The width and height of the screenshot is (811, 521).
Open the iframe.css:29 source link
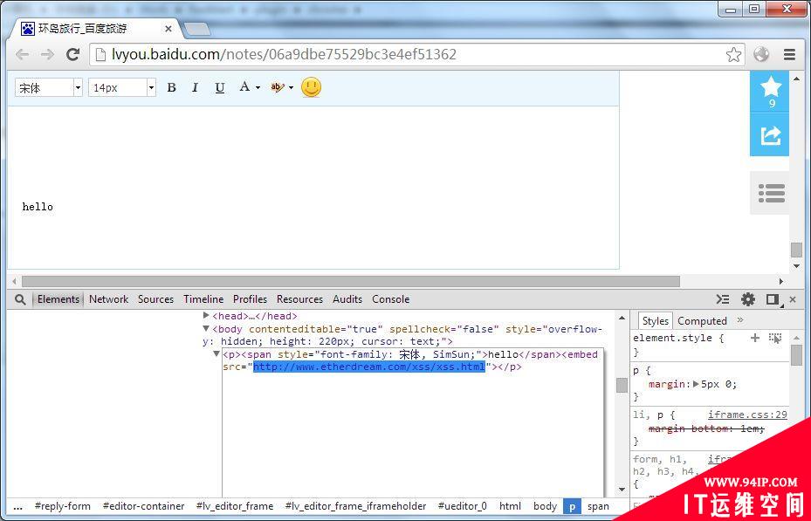pos(747,415)
